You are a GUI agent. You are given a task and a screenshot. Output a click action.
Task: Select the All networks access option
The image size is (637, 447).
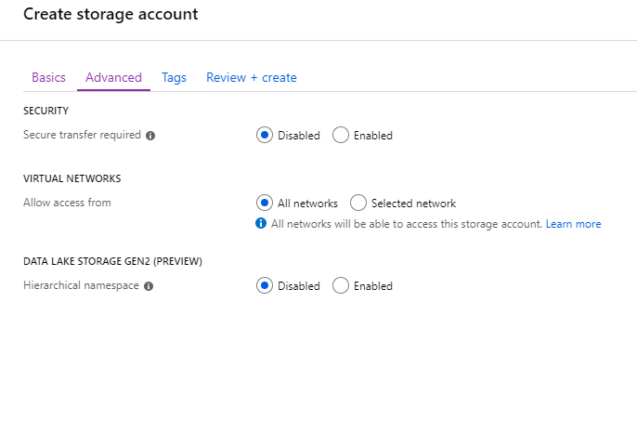pyautogui.click(x=265, y=203)
